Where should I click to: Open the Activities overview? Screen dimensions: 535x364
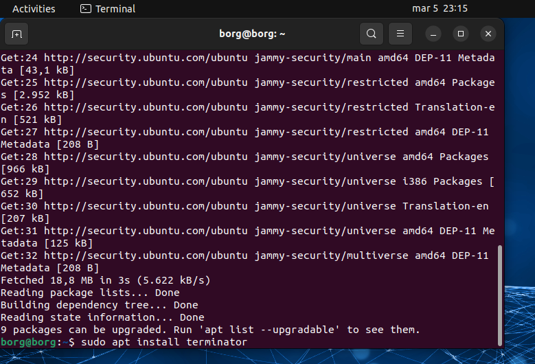(34, 9)
